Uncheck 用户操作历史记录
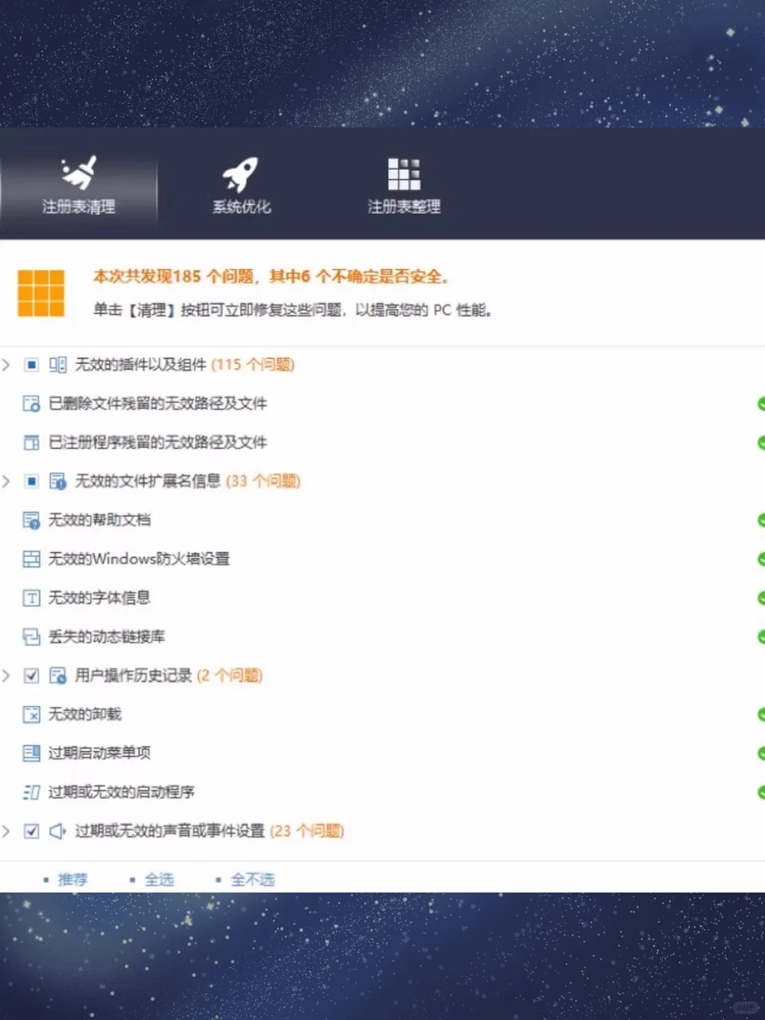The width and height of the screenshot is (765, 1020). tap(31, 676)
